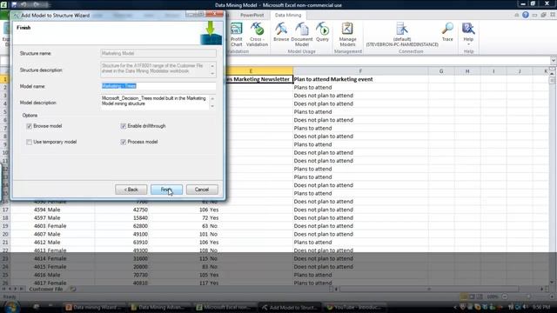Select column G header
Viewport: 557px width, 313px height.
(441, 71)
